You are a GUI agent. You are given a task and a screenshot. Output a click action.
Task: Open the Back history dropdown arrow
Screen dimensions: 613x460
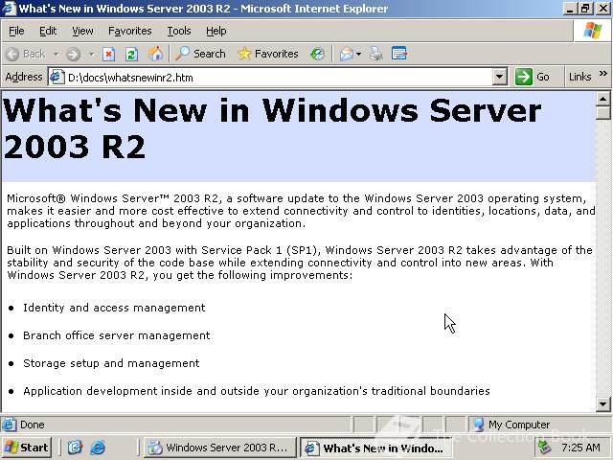(56, 54)
